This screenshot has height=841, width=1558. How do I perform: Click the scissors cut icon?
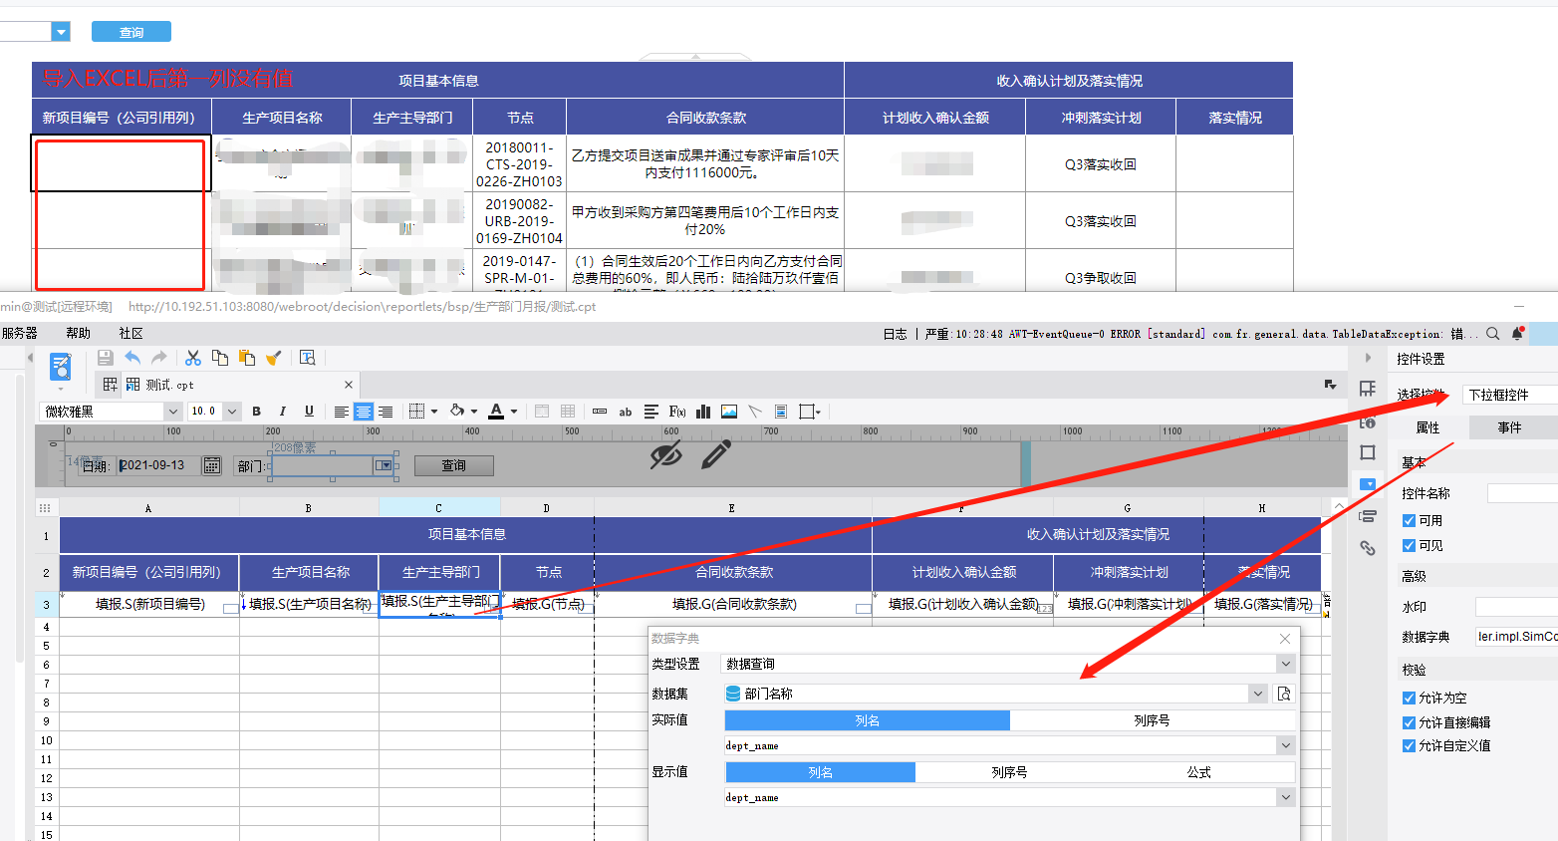click(x=193, y=358)
